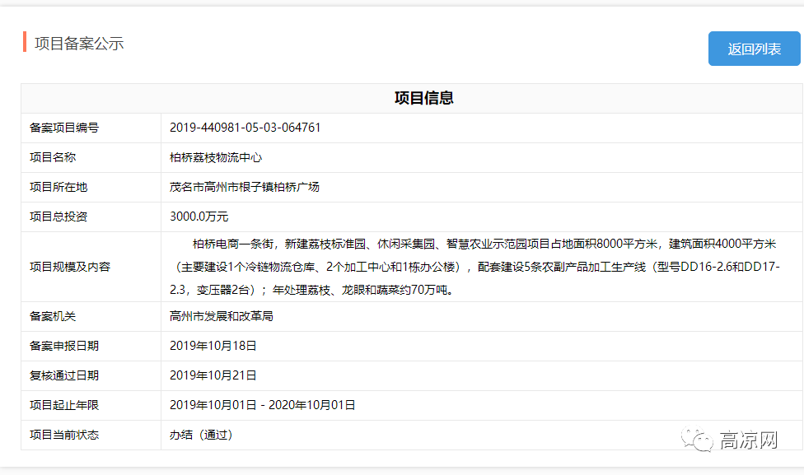Select review date 2019年10月21日

tap(213, 375)
